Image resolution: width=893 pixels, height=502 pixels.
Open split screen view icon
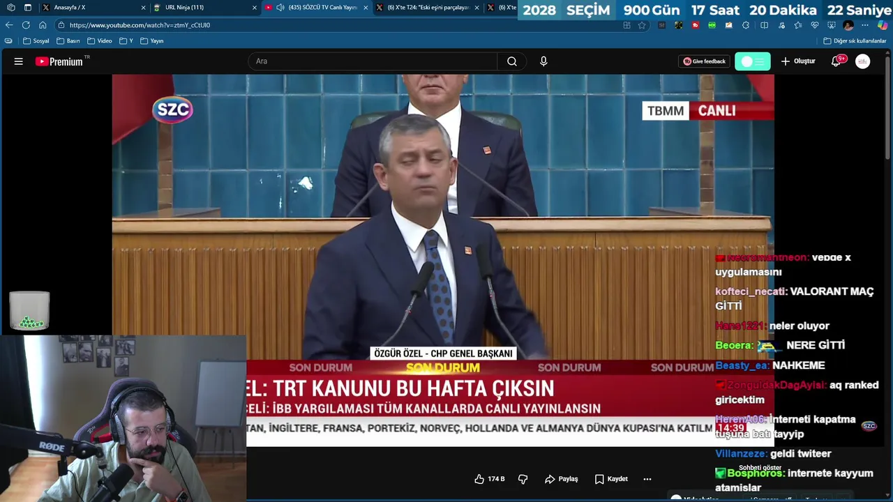[x=764, y=25]
